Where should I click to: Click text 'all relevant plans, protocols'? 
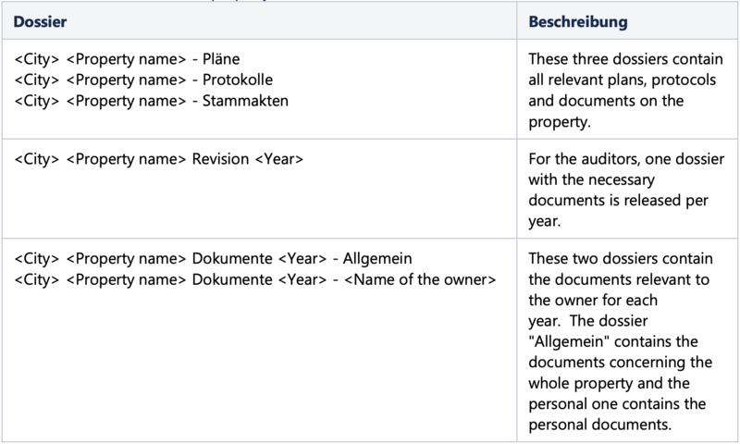[622, 80]
